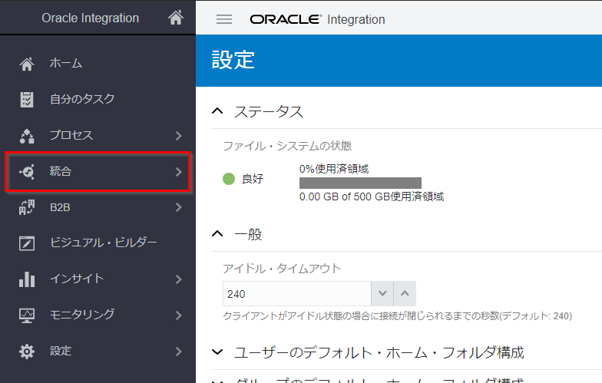Increase idle timeout with up arrow

click(x=405, y=294)
